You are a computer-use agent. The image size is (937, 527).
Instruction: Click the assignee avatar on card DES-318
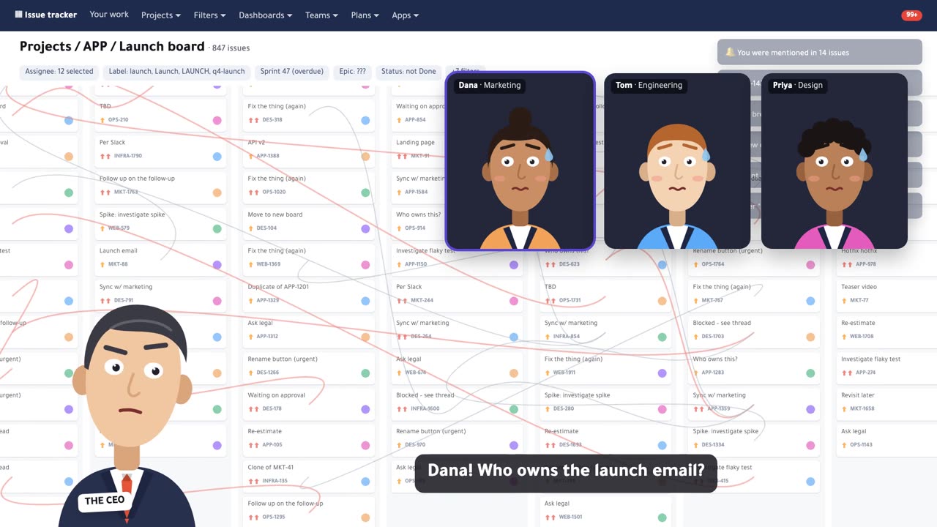(365, 120)
